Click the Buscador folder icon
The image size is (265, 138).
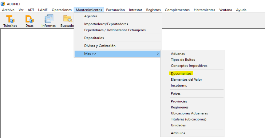67,19
